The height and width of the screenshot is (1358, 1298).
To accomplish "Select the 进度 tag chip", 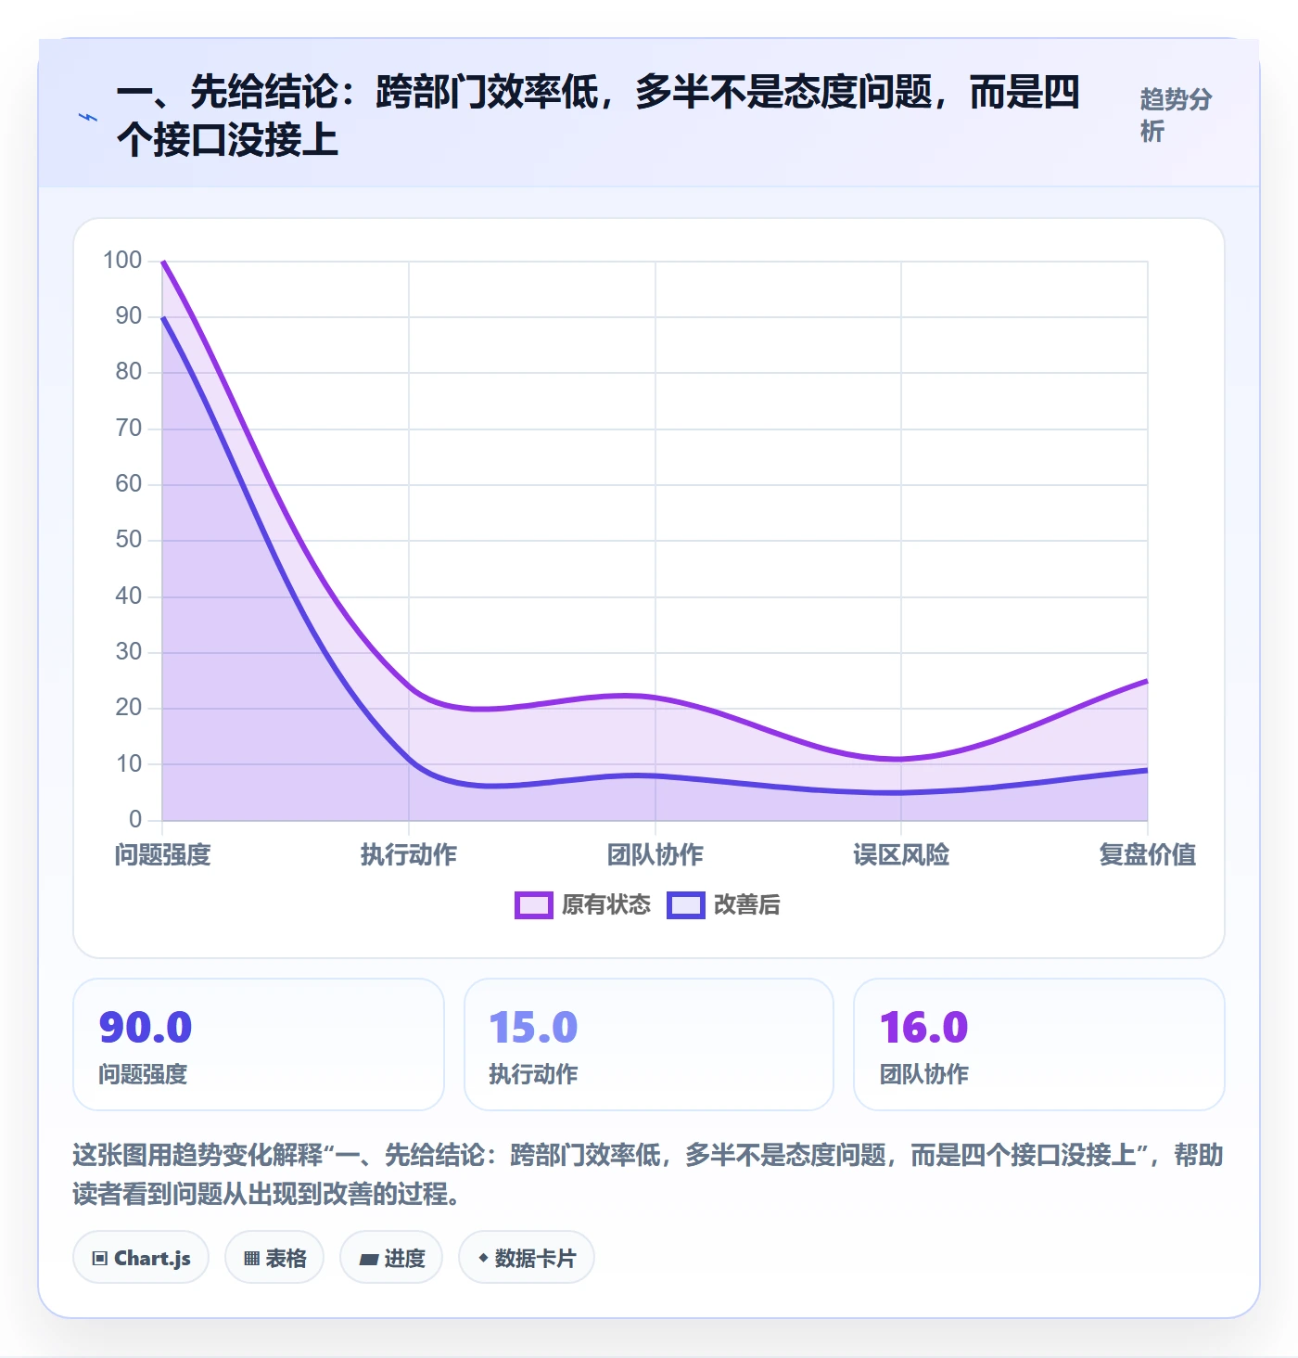I will click(391, 1258).
